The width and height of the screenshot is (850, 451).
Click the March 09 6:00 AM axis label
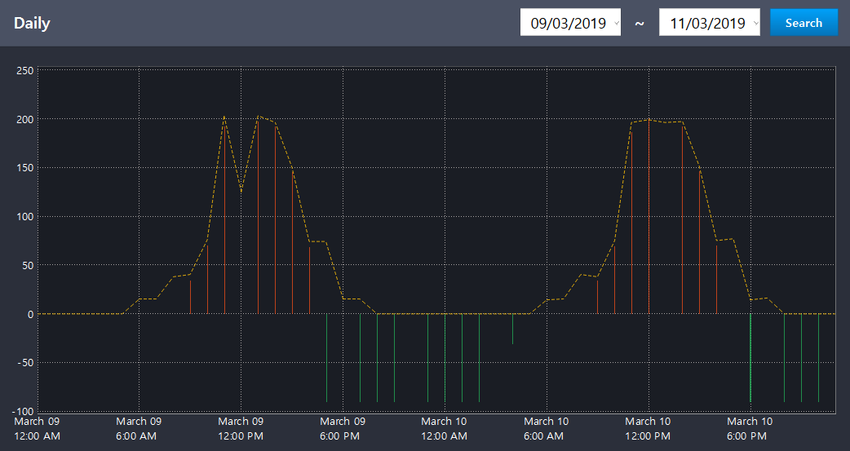coord(138,429)
